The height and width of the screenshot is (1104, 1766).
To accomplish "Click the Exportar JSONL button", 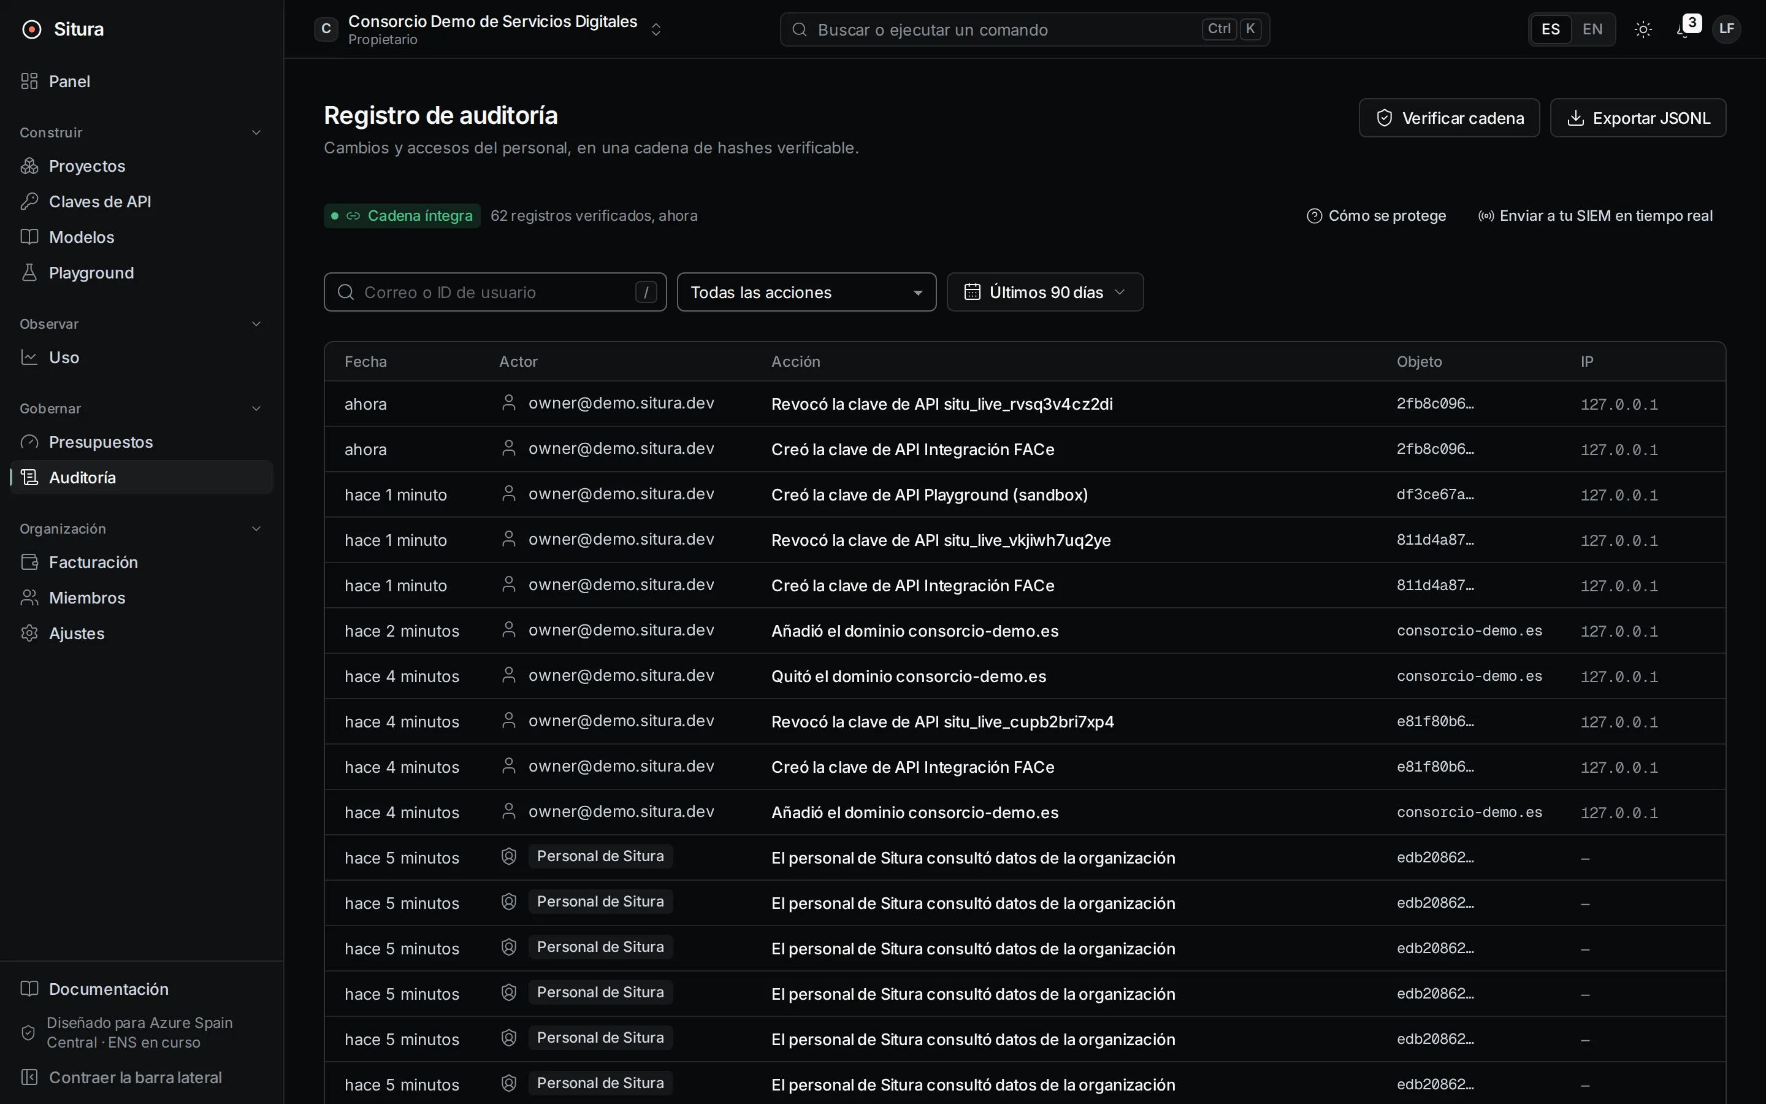I will (x=1638, y=118).
